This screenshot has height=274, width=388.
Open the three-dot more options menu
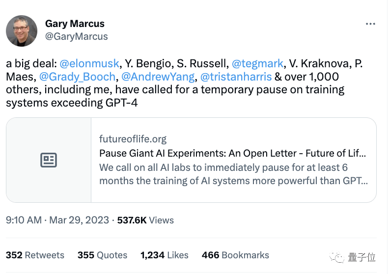tap(370, 24)
